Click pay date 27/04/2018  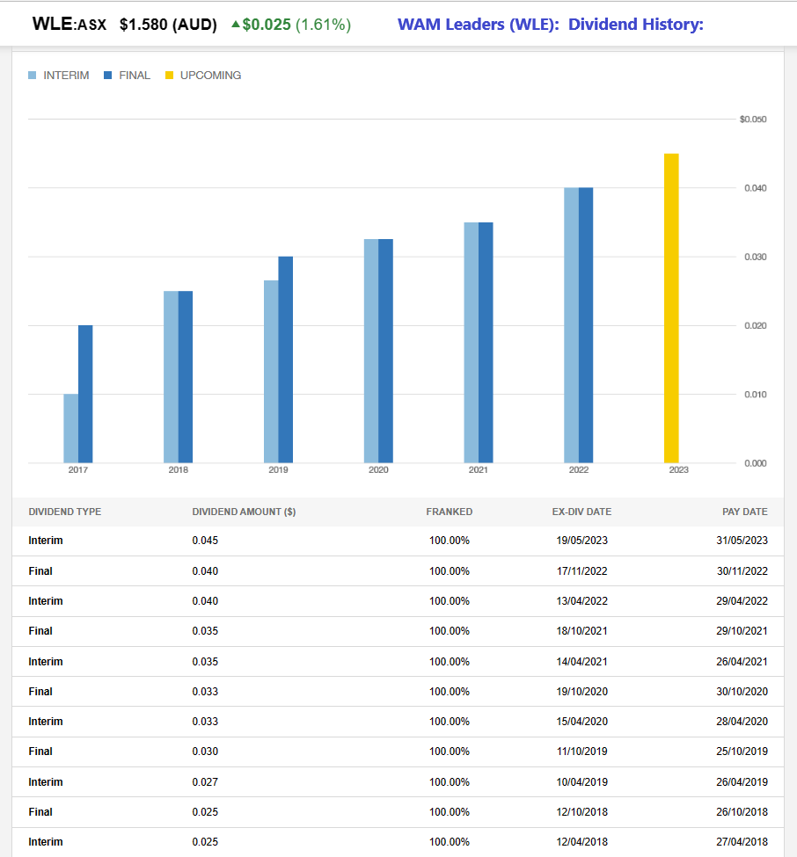coord(742,842)
